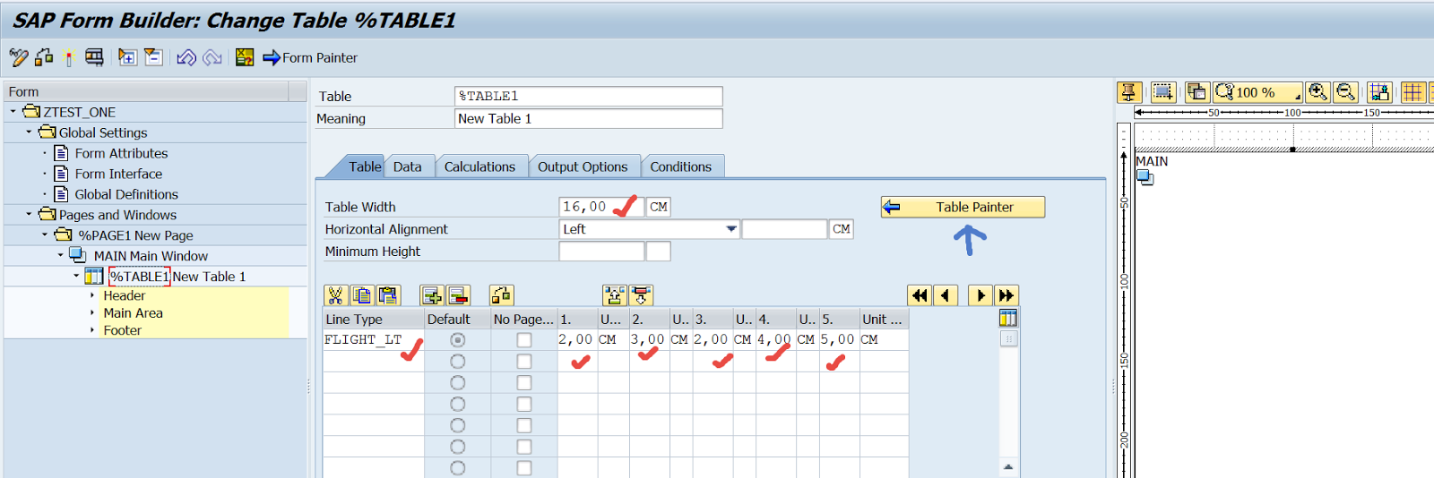The height and width of the screenshot is (478, 1434).
Task: Toggle the Field list icon
Action: [245, 57]
